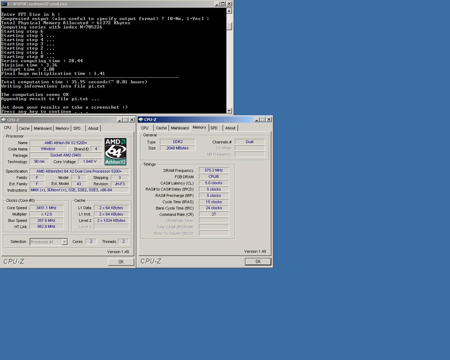Image resolution: width=450 pixels, height=360 pixels.
Task: Select CPU tab in left CPU-Z window
Action: (x=8, y=128)
